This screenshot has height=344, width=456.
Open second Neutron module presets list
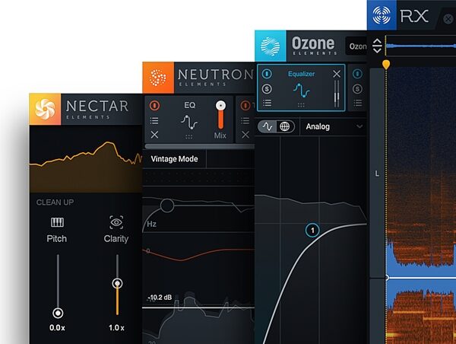coord(245,120)
